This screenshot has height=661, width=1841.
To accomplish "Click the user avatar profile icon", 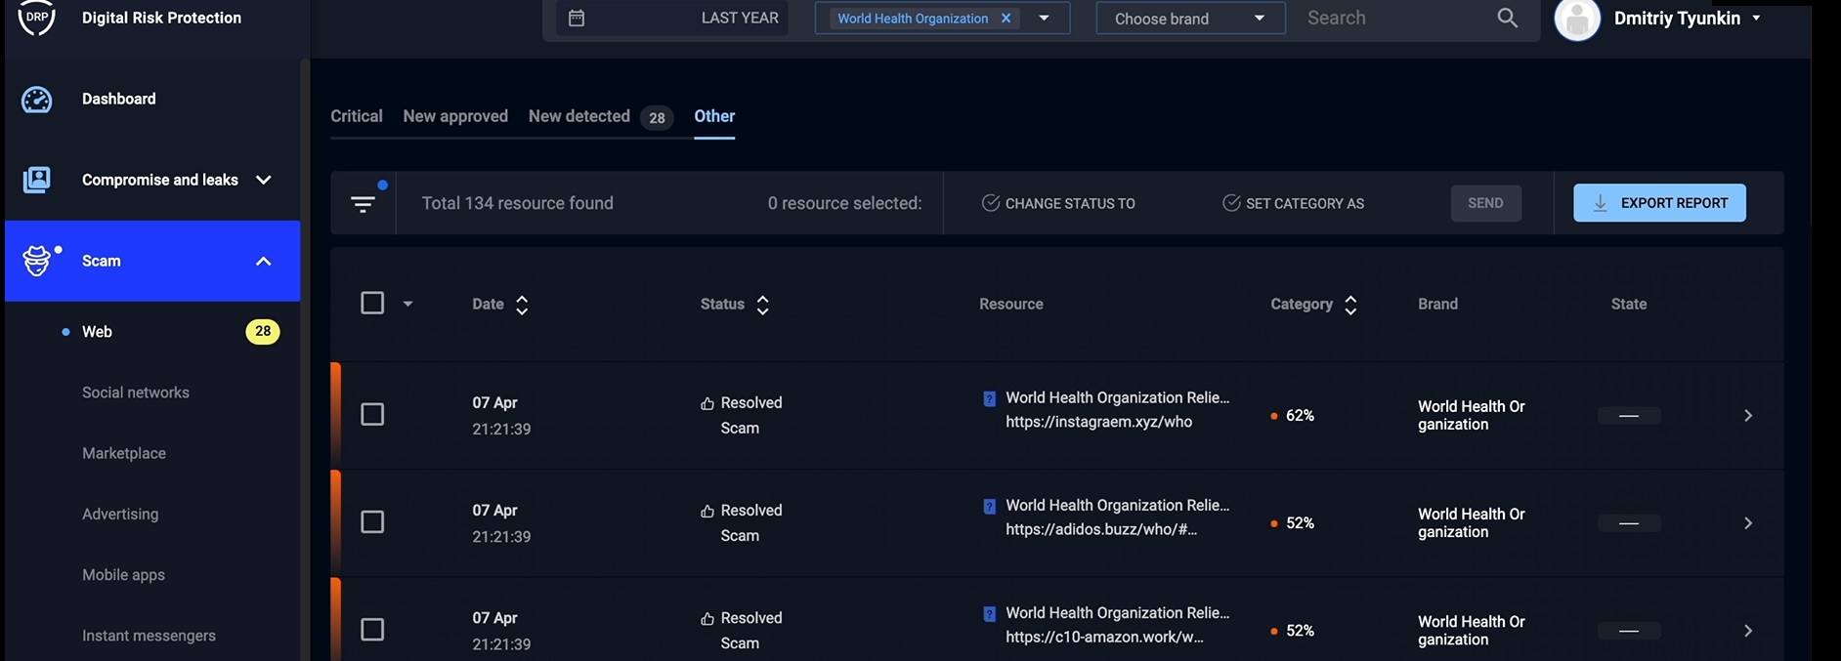I will [x=1576, y=20].
